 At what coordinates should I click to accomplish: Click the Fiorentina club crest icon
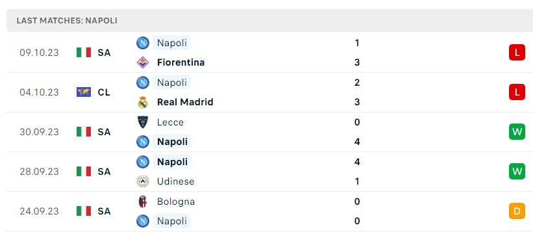click(x=142, y=62)
